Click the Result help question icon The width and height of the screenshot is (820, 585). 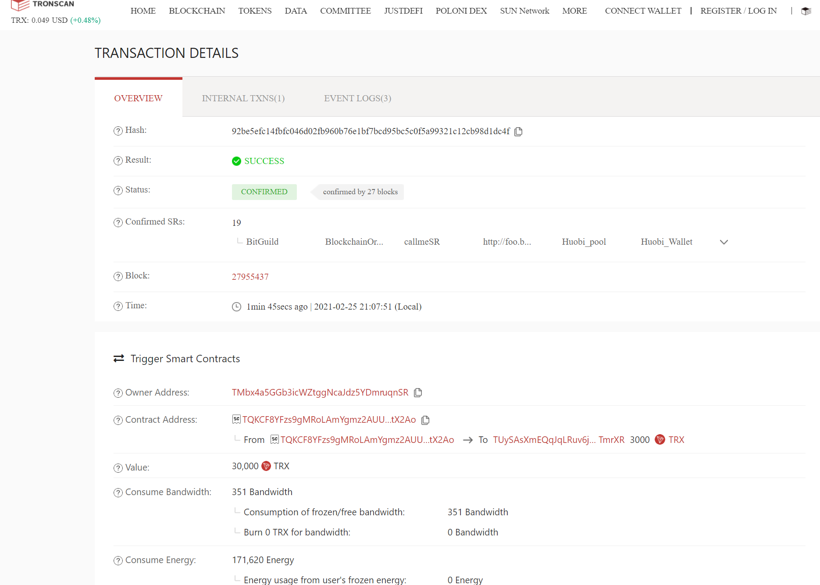(x=118, y=161)
